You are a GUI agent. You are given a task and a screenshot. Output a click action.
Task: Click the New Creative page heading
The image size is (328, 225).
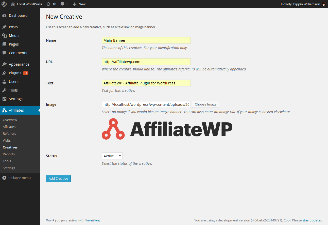click(x=64, y=17)
